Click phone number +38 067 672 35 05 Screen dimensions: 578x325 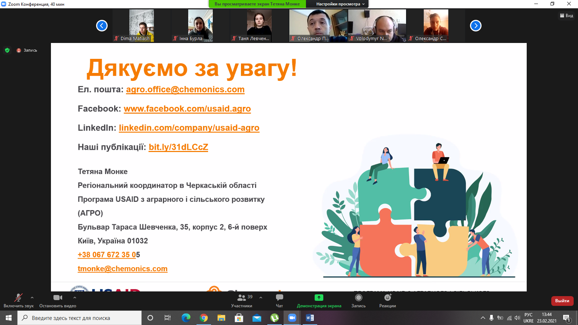coord(109,255)
